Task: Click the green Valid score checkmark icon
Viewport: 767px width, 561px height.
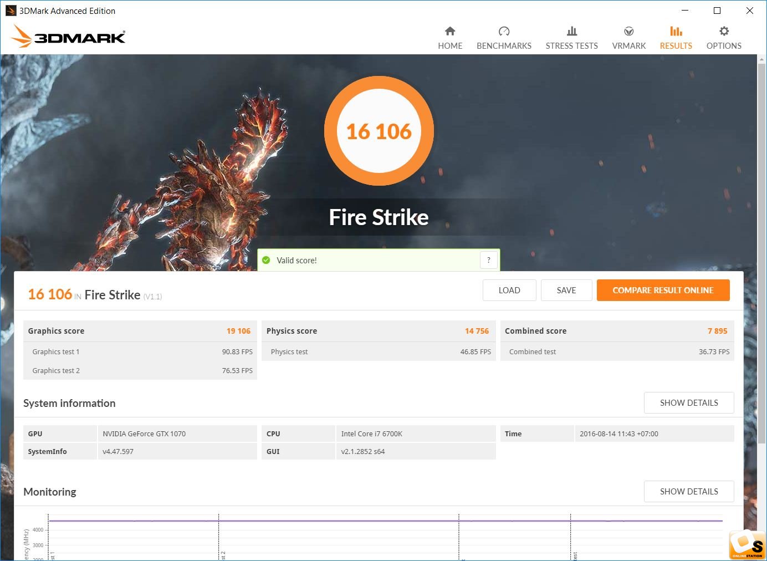Action: click(266, 260)
